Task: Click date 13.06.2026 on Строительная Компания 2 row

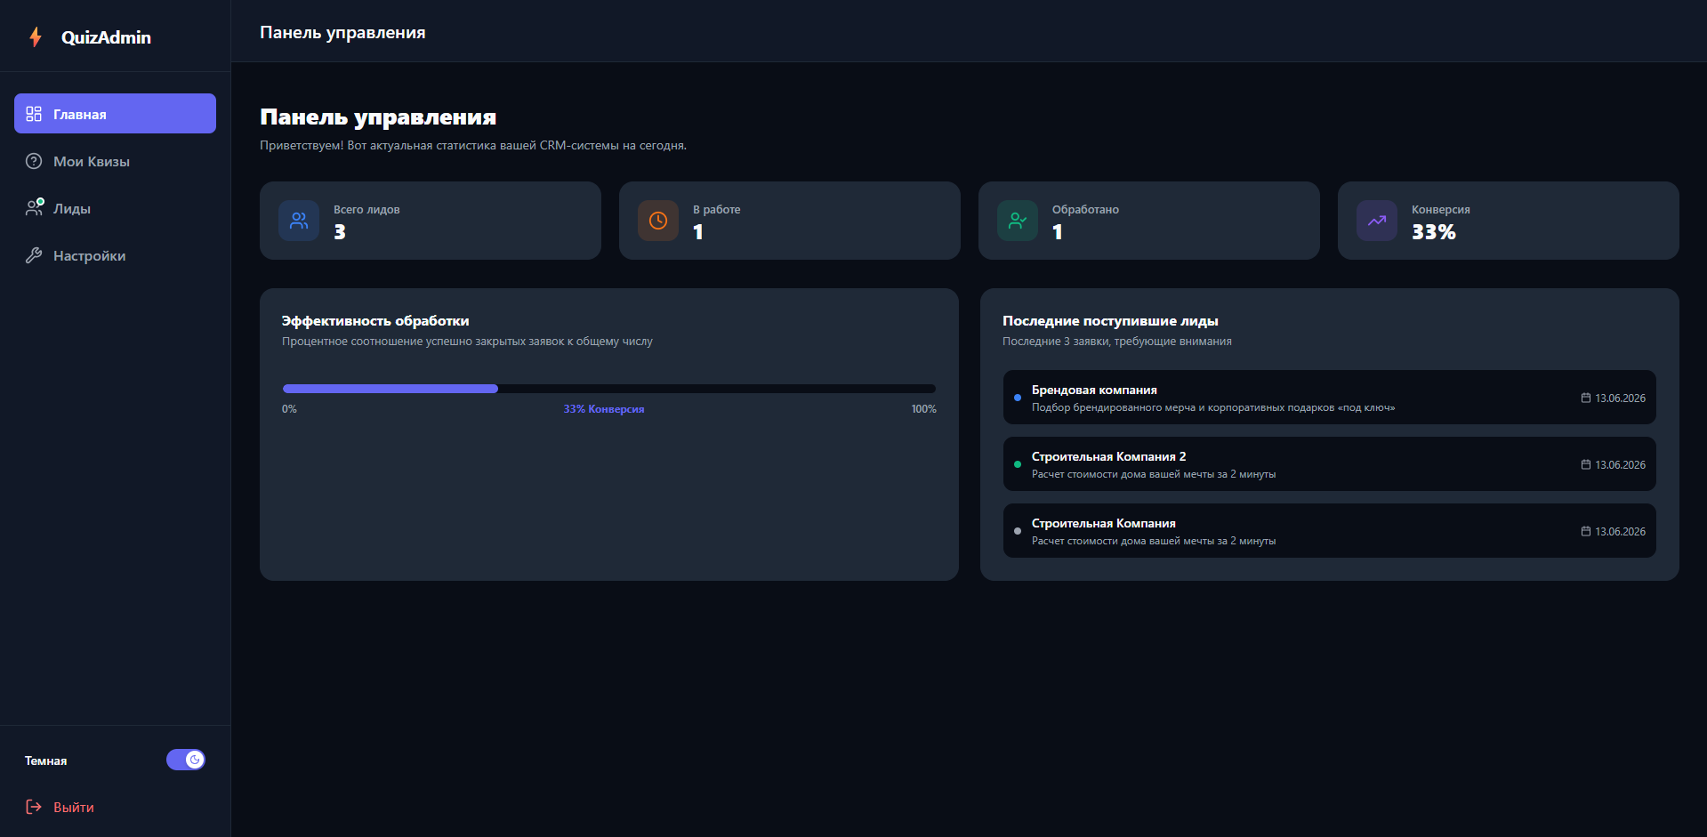Action: click(1620, 464)
